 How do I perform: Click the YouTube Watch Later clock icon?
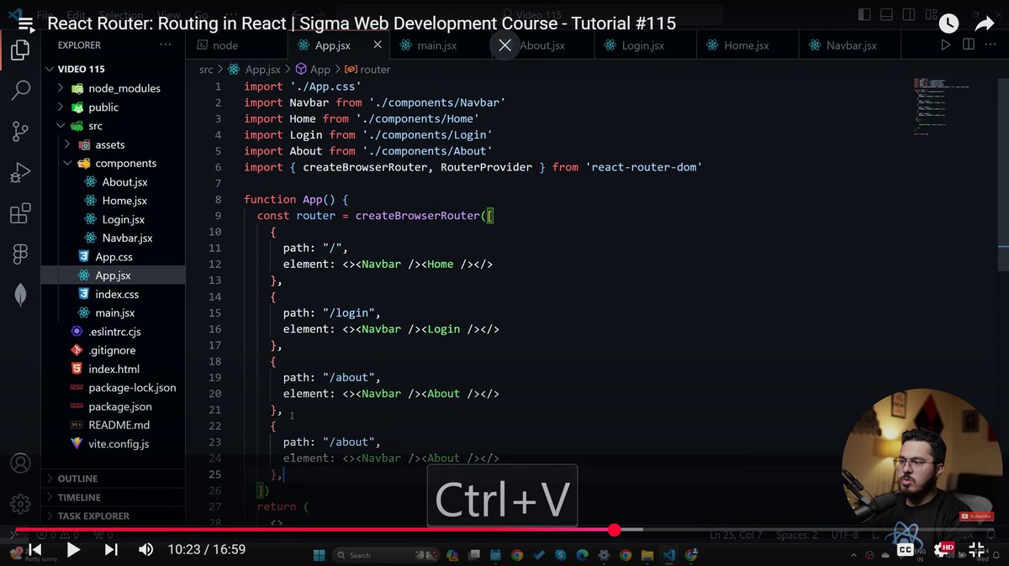[948, 24]
